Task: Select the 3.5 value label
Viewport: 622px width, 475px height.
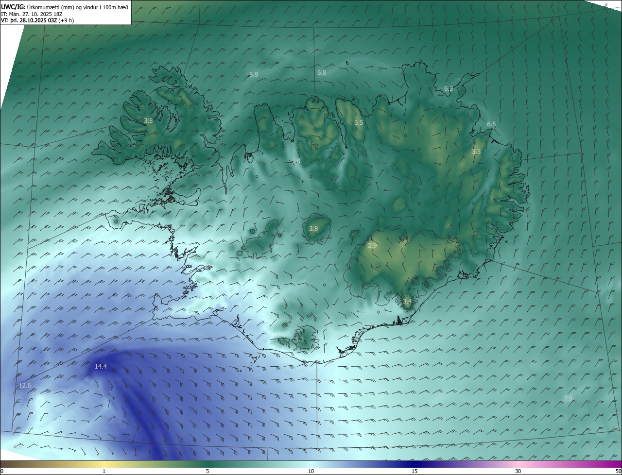Action: [x=359, y=123]
